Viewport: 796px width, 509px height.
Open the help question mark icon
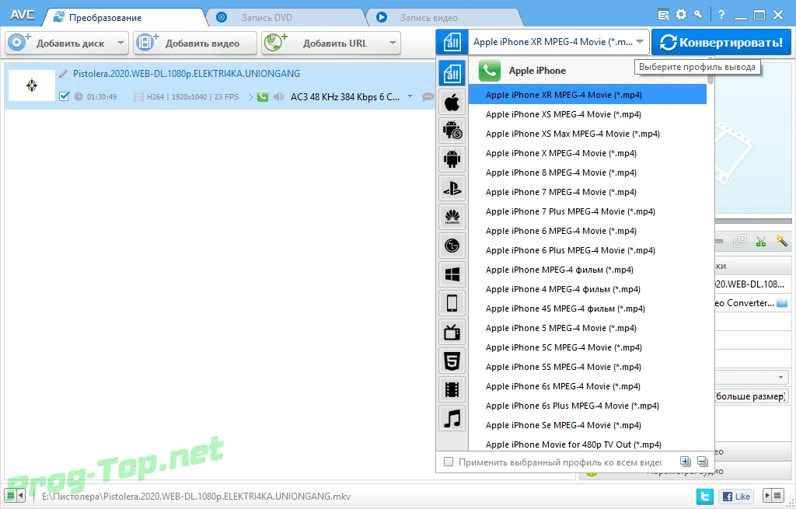(721, 15)
